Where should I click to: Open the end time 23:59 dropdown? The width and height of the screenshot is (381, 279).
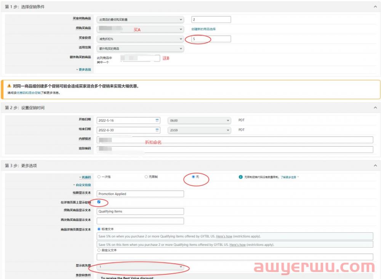point(199,130)
